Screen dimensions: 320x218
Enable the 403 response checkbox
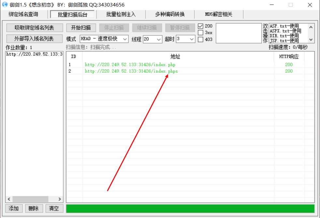click(x=201, y=39)
